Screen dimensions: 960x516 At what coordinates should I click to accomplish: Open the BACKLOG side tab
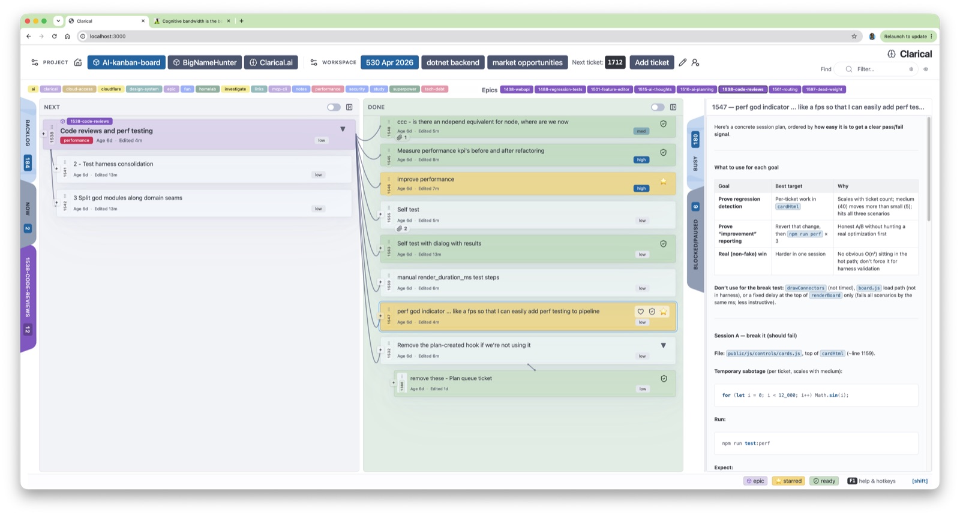click(x=28, y=141)
